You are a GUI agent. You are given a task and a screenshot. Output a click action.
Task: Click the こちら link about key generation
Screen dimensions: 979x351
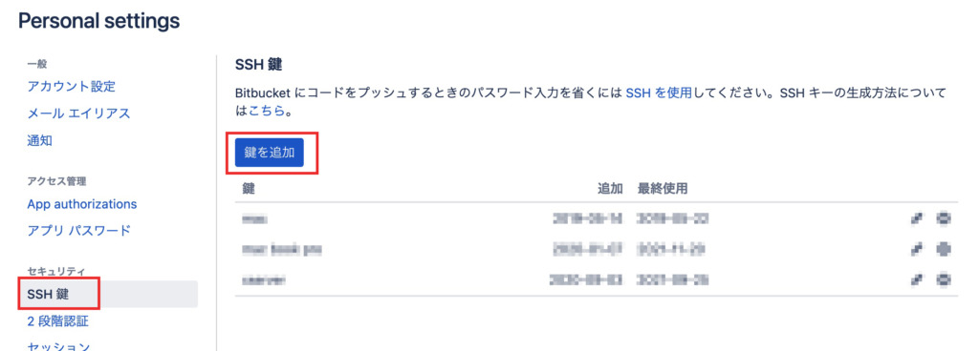coord(267,112)
